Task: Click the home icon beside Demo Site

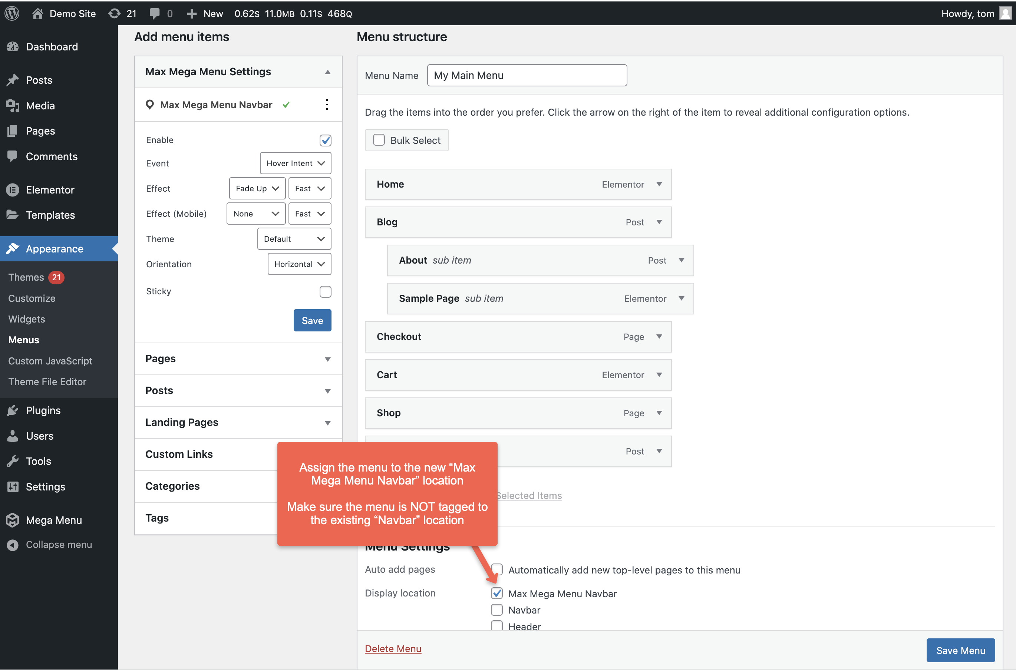Action: coord(38,13)
